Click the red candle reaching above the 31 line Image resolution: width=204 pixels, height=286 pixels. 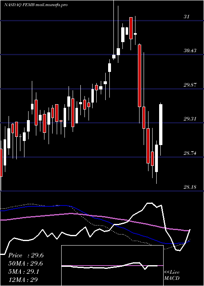(x=131, y=28)
